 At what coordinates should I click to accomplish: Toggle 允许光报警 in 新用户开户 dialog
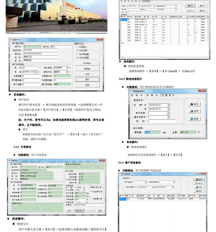pyautogui.click(x=77, y=58)
